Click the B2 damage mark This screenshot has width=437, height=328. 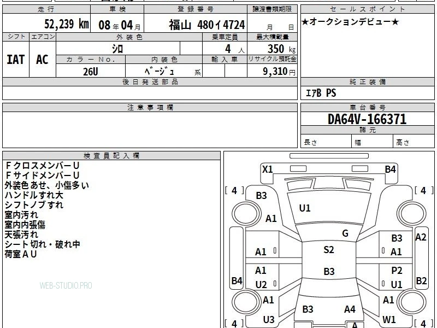coord(421,280)
